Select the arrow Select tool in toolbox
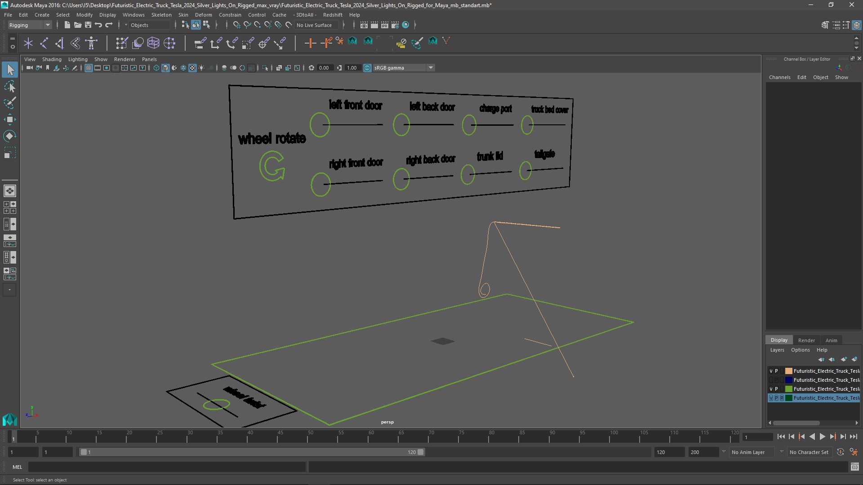 [x=10, y=70]
